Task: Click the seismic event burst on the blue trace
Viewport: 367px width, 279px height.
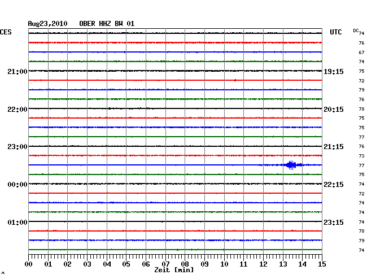Action: point(291,165)
